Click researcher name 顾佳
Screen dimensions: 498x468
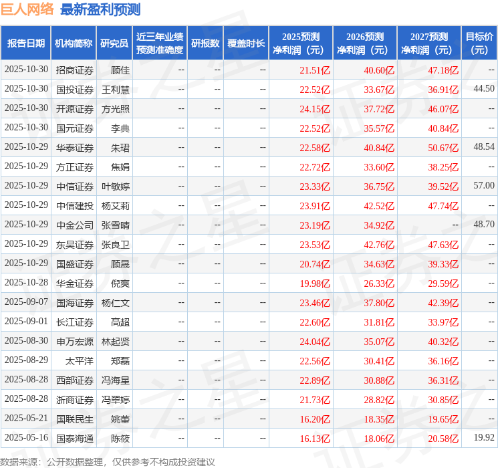pyautogui.click(x=120, y=70)
